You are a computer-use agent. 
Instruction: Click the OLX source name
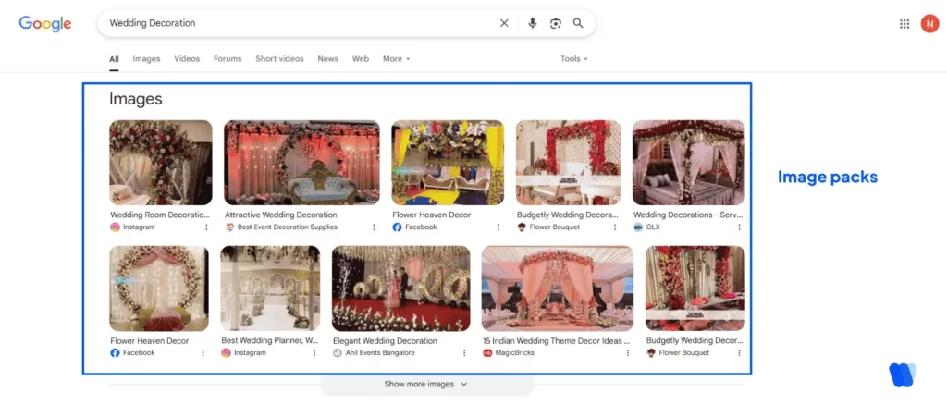[653, 227]
